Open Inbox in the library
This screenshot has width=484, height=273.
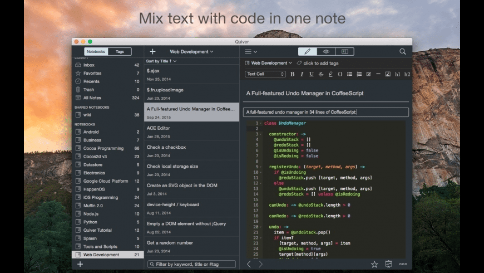[x=107, y=65]
